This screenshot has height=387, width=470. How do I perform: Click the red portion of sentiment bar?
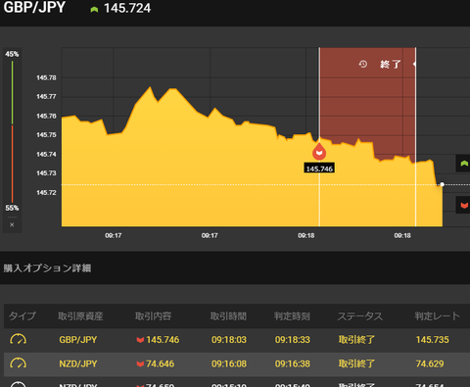pos(13,164)
